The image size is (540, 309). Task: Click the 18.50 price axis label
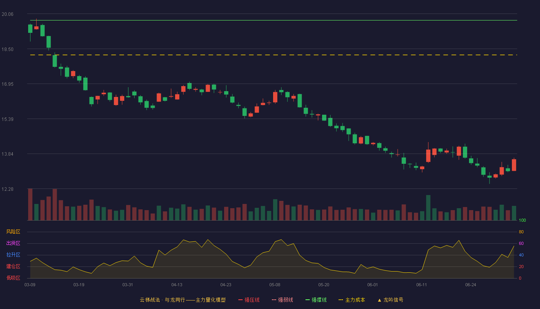[7, 49]
